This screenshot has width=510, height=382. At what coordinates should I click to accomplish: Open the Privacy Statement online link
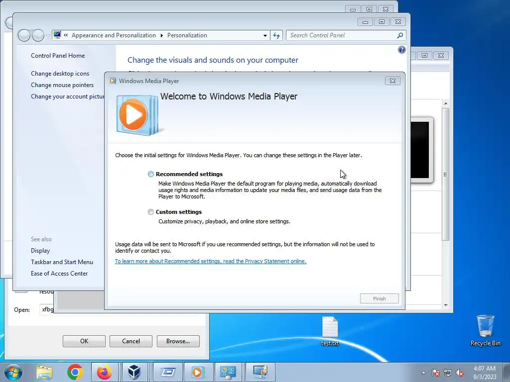tap(211, 261)
